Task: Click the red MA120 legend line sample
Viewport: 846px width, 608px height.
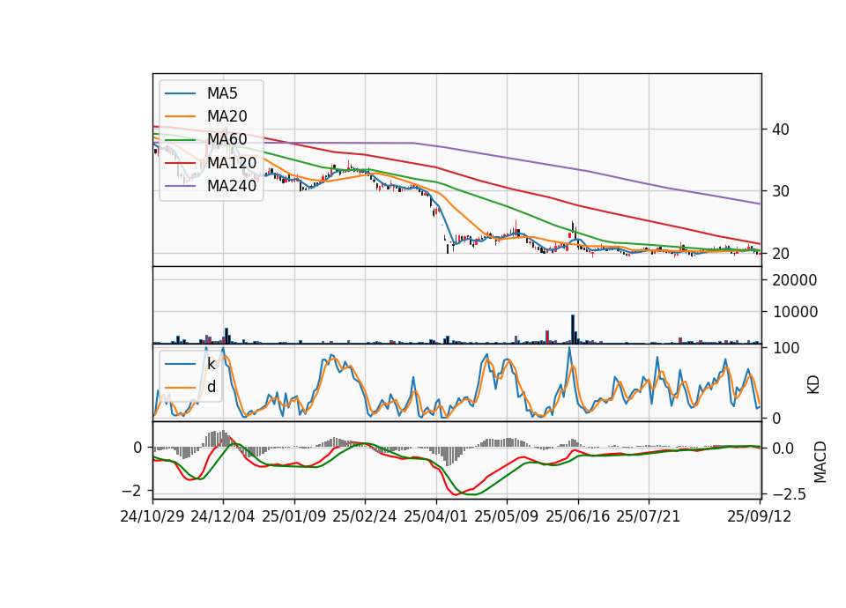Action: click(x=180, y=162)
